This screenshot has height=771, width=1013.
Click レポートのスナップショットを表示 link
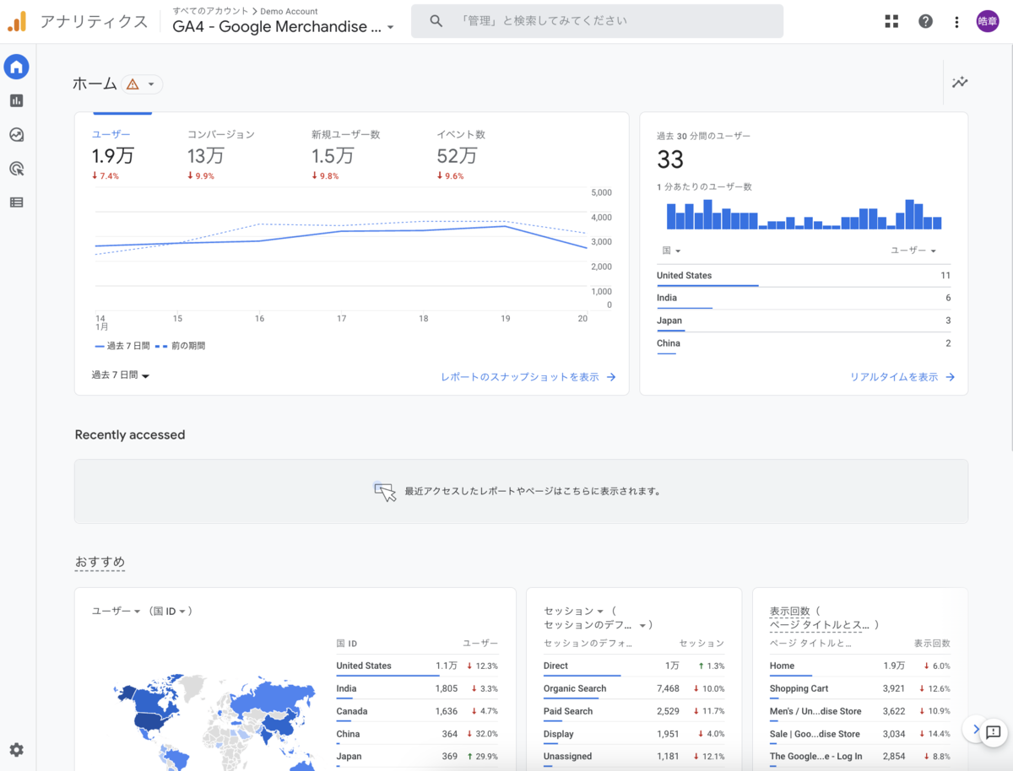528,377
